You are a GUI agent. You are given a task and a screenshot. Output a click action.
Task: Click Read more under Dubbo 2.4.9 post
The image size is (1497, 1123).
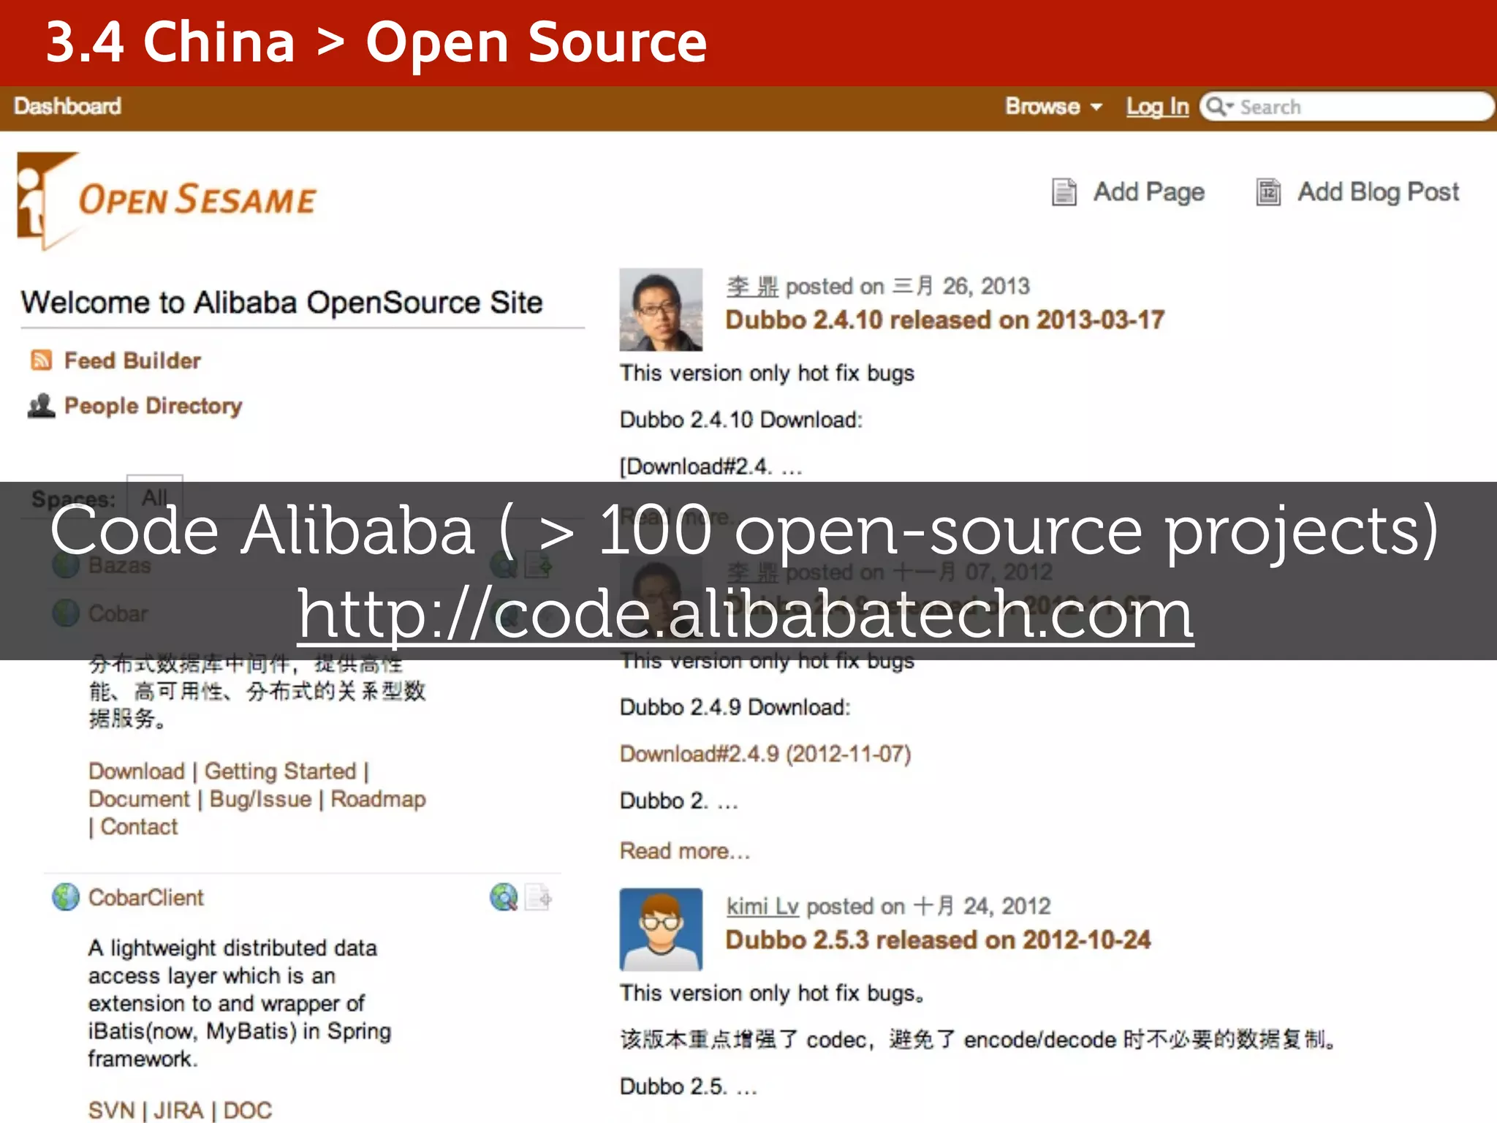[685, 851]
